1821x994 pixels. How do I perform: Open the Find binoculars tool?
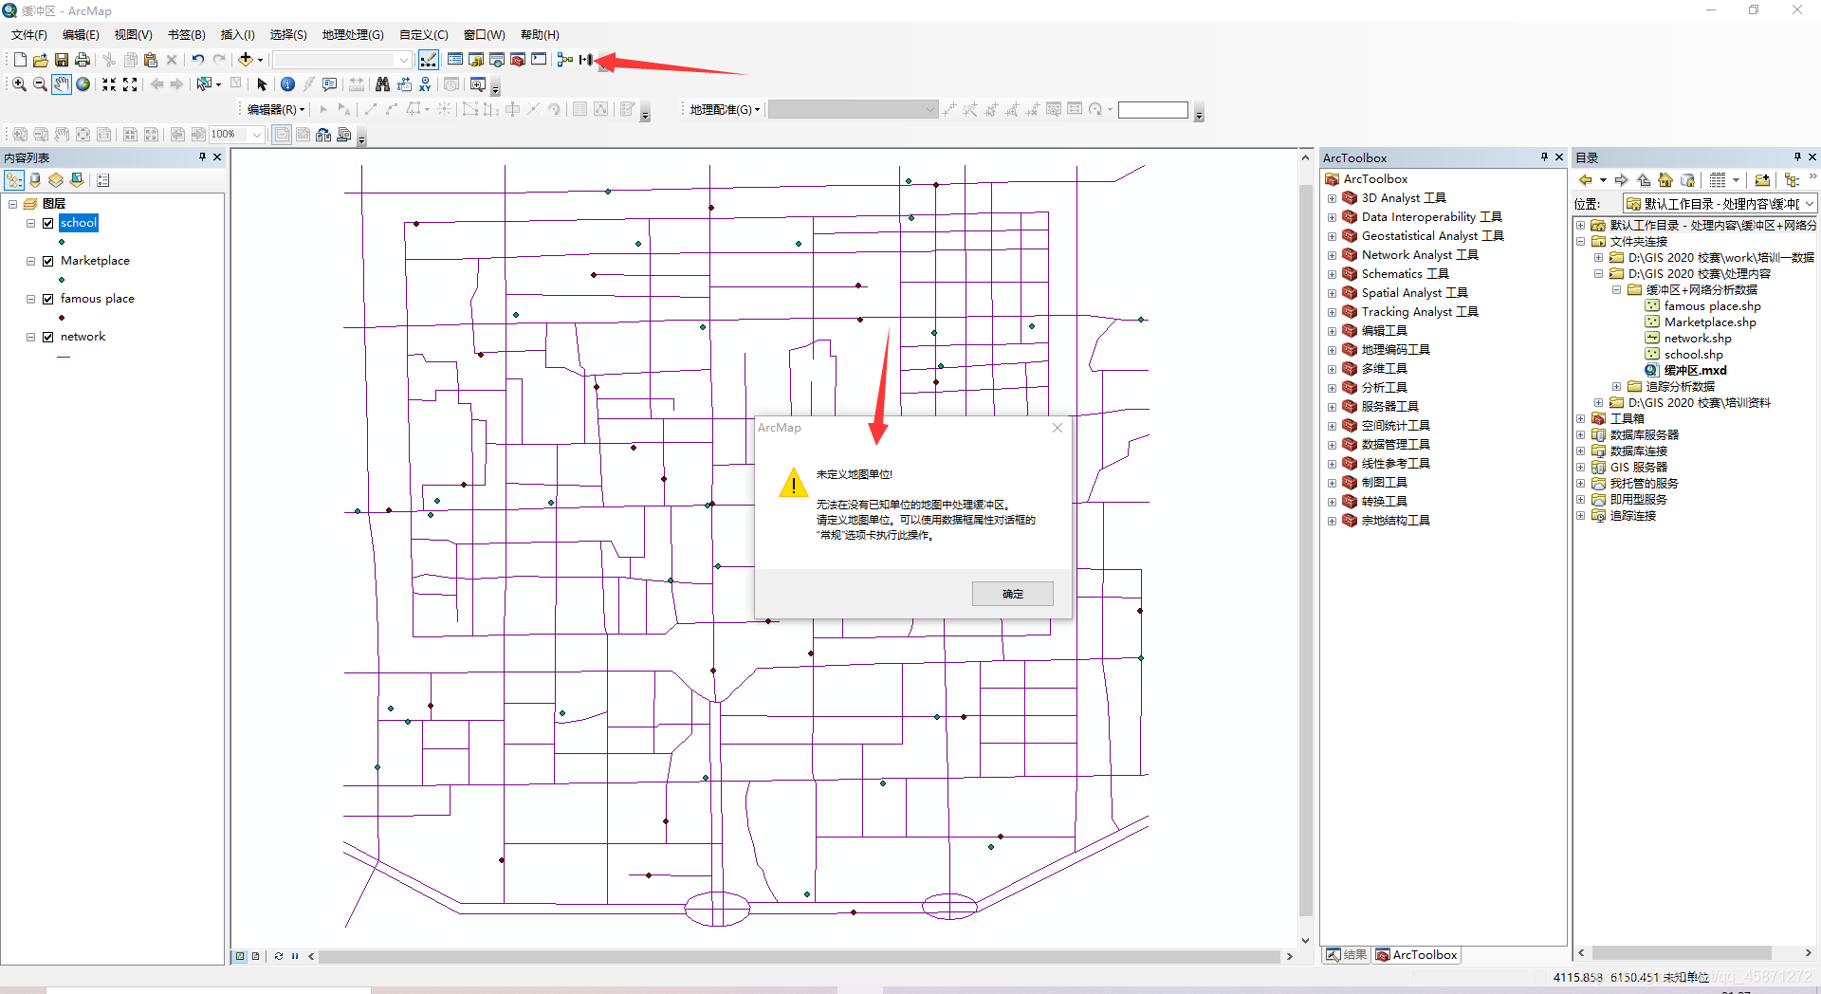click(382, 84)
